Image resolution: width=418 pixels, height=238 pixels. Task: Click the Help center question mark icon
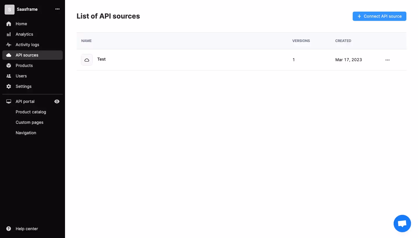point(8,229)
